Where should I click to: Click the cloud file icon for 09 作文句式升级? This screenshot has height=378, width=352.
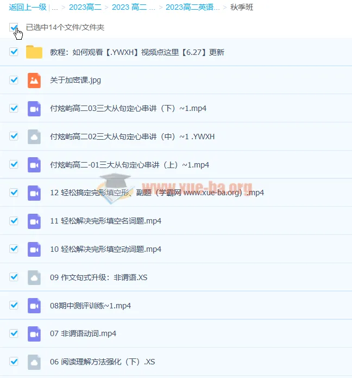pos(34,277)
